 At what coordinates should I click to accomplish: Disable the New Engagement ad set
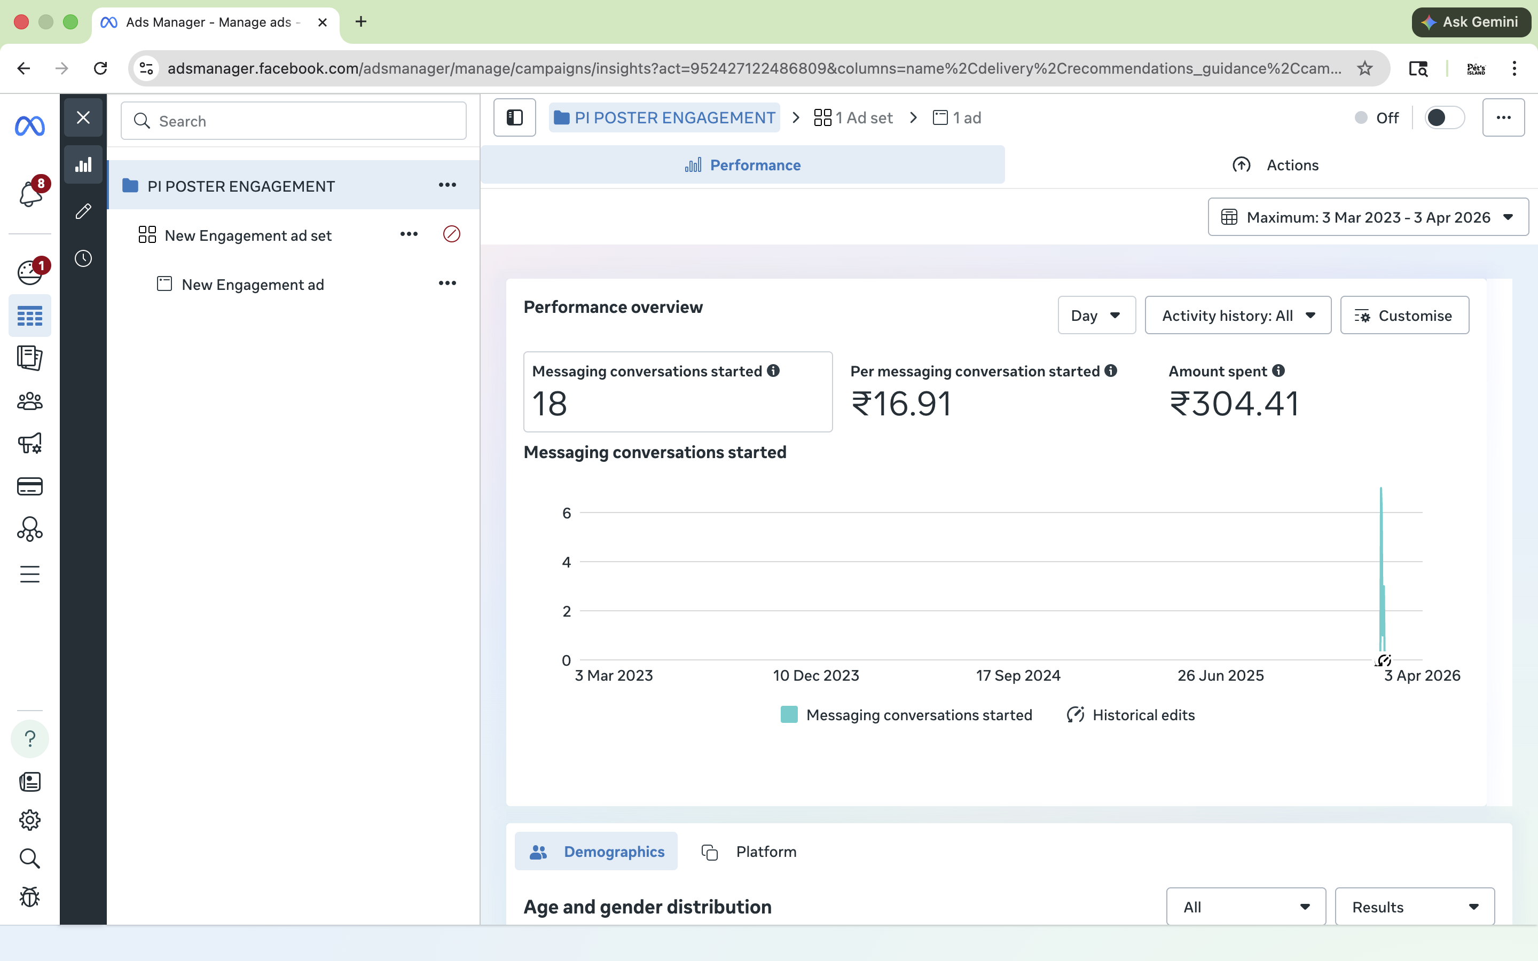pyautogui.click(x=451, y=234)
